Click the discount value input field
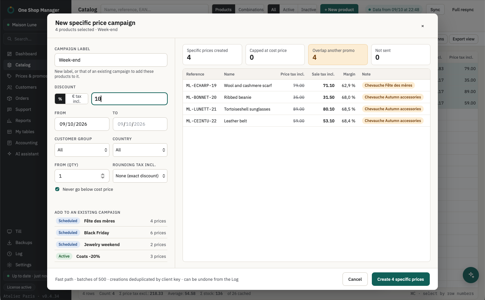Screen dimensions: 485x300 coord(130,99)
